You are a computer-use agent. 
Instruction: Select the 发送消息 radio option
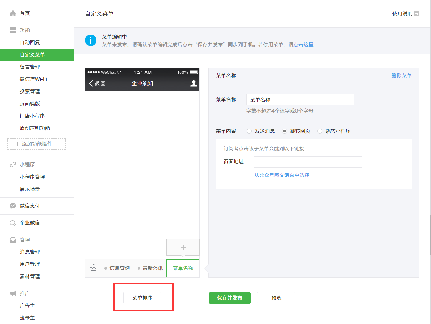click(249, 131)
